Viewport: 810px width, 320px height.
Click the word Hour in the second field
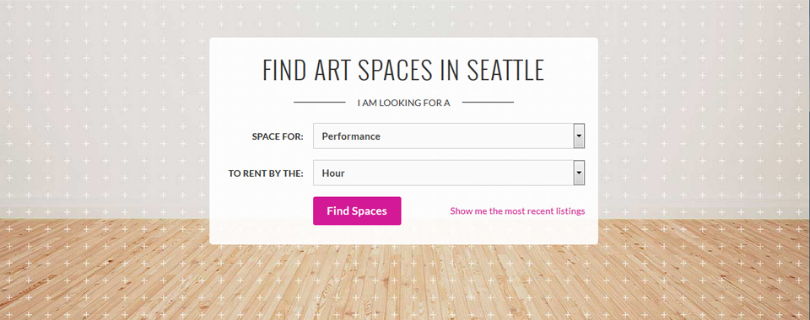point(333,173)
